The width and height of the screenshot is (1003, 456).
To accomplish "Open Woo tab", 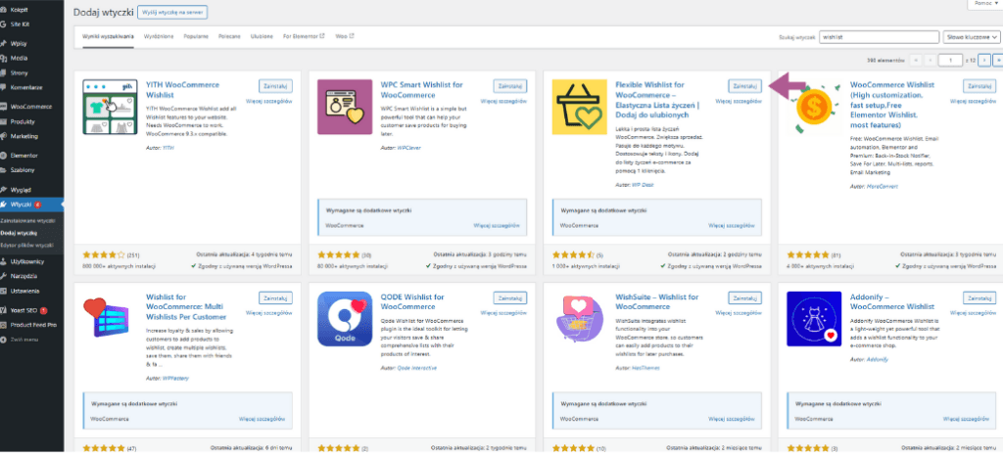I will pyautogui.click(x=345, y=37).
